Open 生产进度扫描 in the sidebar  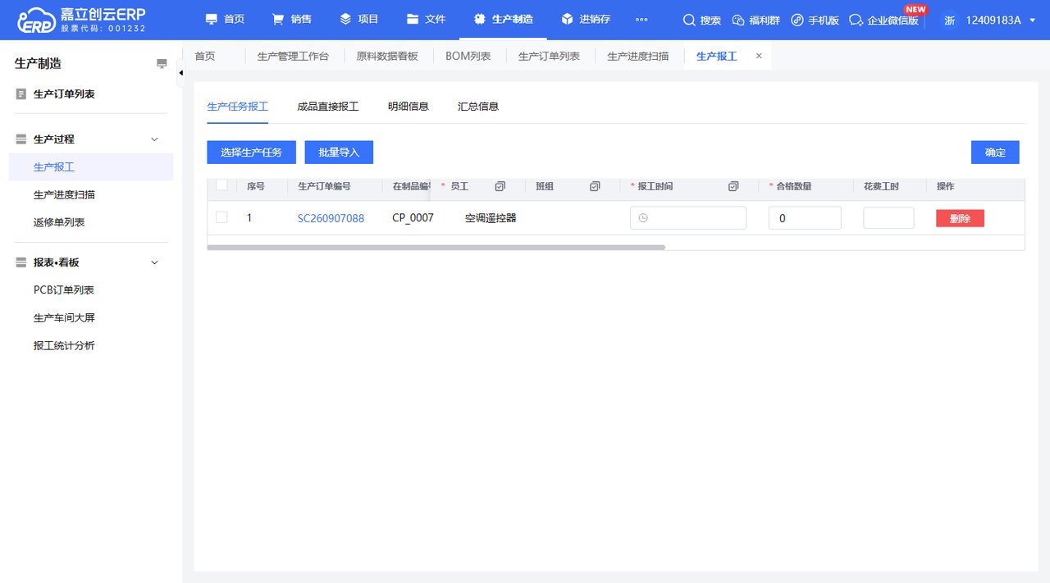pyautogui.click(x=64, y=195)
